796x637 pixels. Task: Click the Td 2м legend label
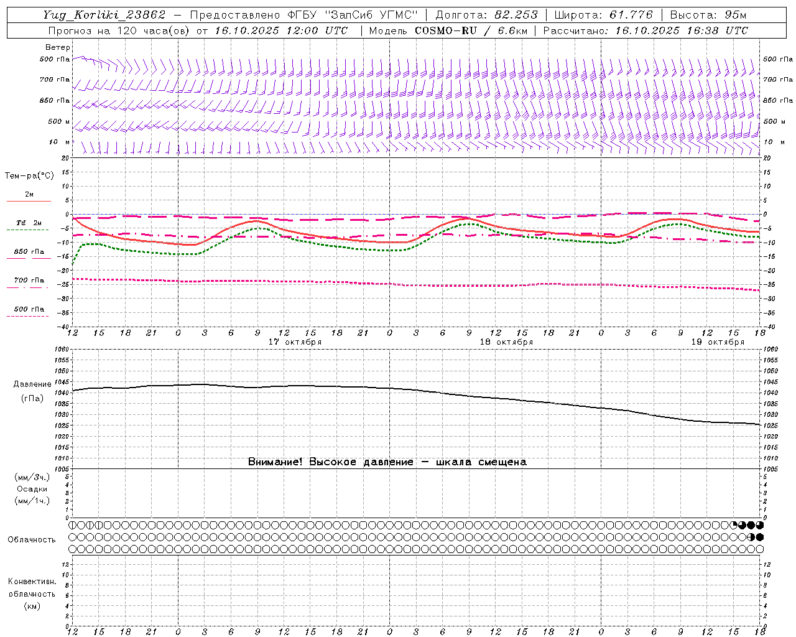(x=29, y=223)
